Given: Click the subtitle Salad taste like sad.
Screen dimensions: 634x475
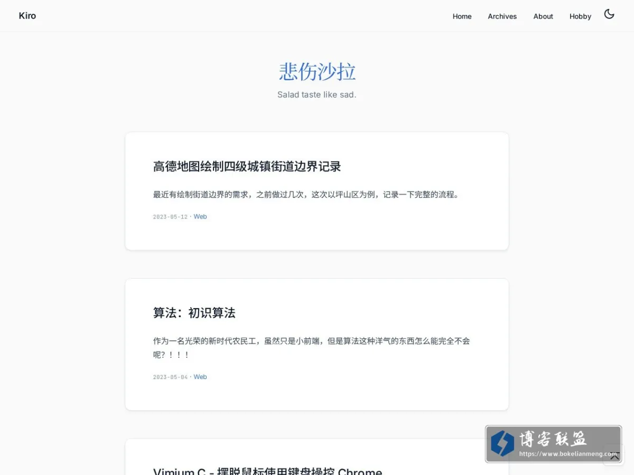Looking at the screenshot, I should pos(317,95).
